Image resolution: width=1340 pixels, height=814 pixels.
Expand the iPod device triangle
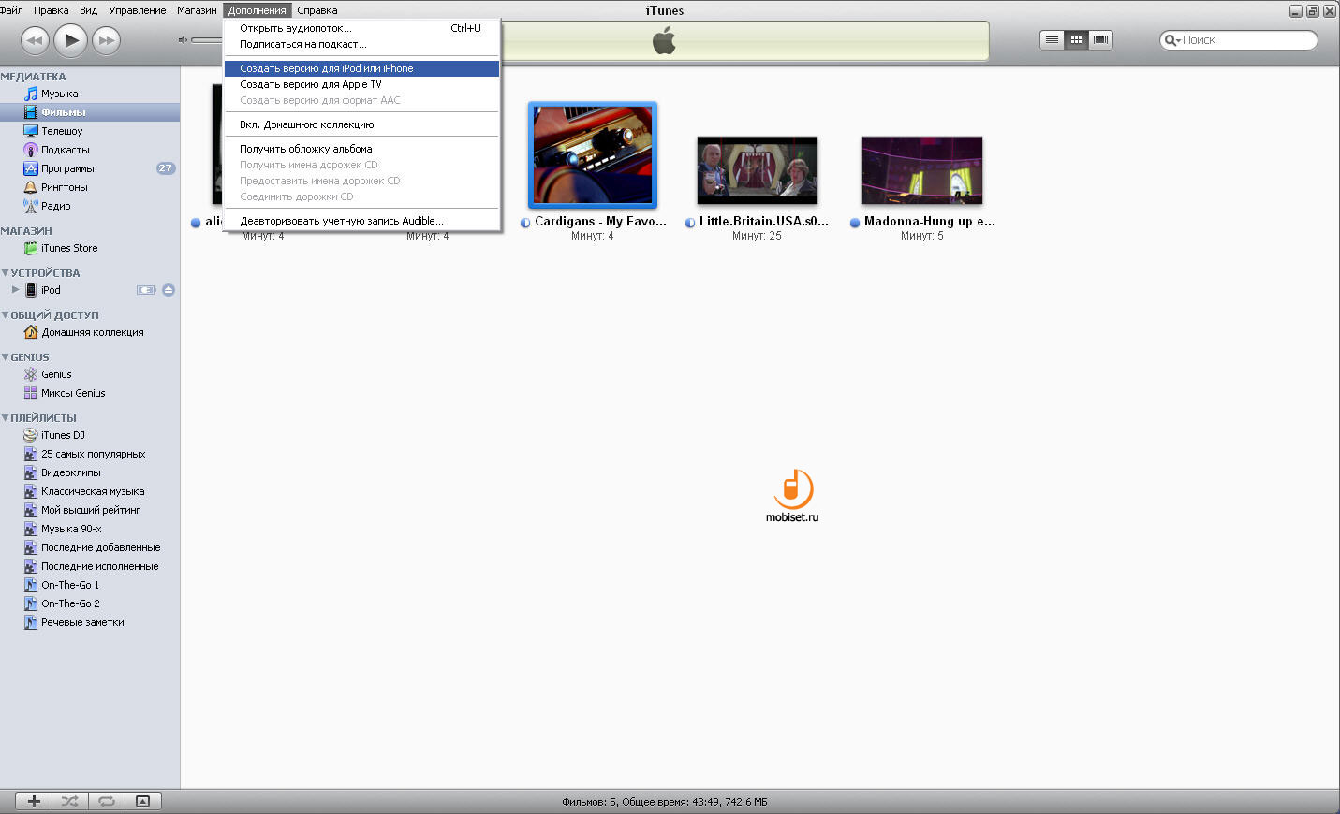15,290
